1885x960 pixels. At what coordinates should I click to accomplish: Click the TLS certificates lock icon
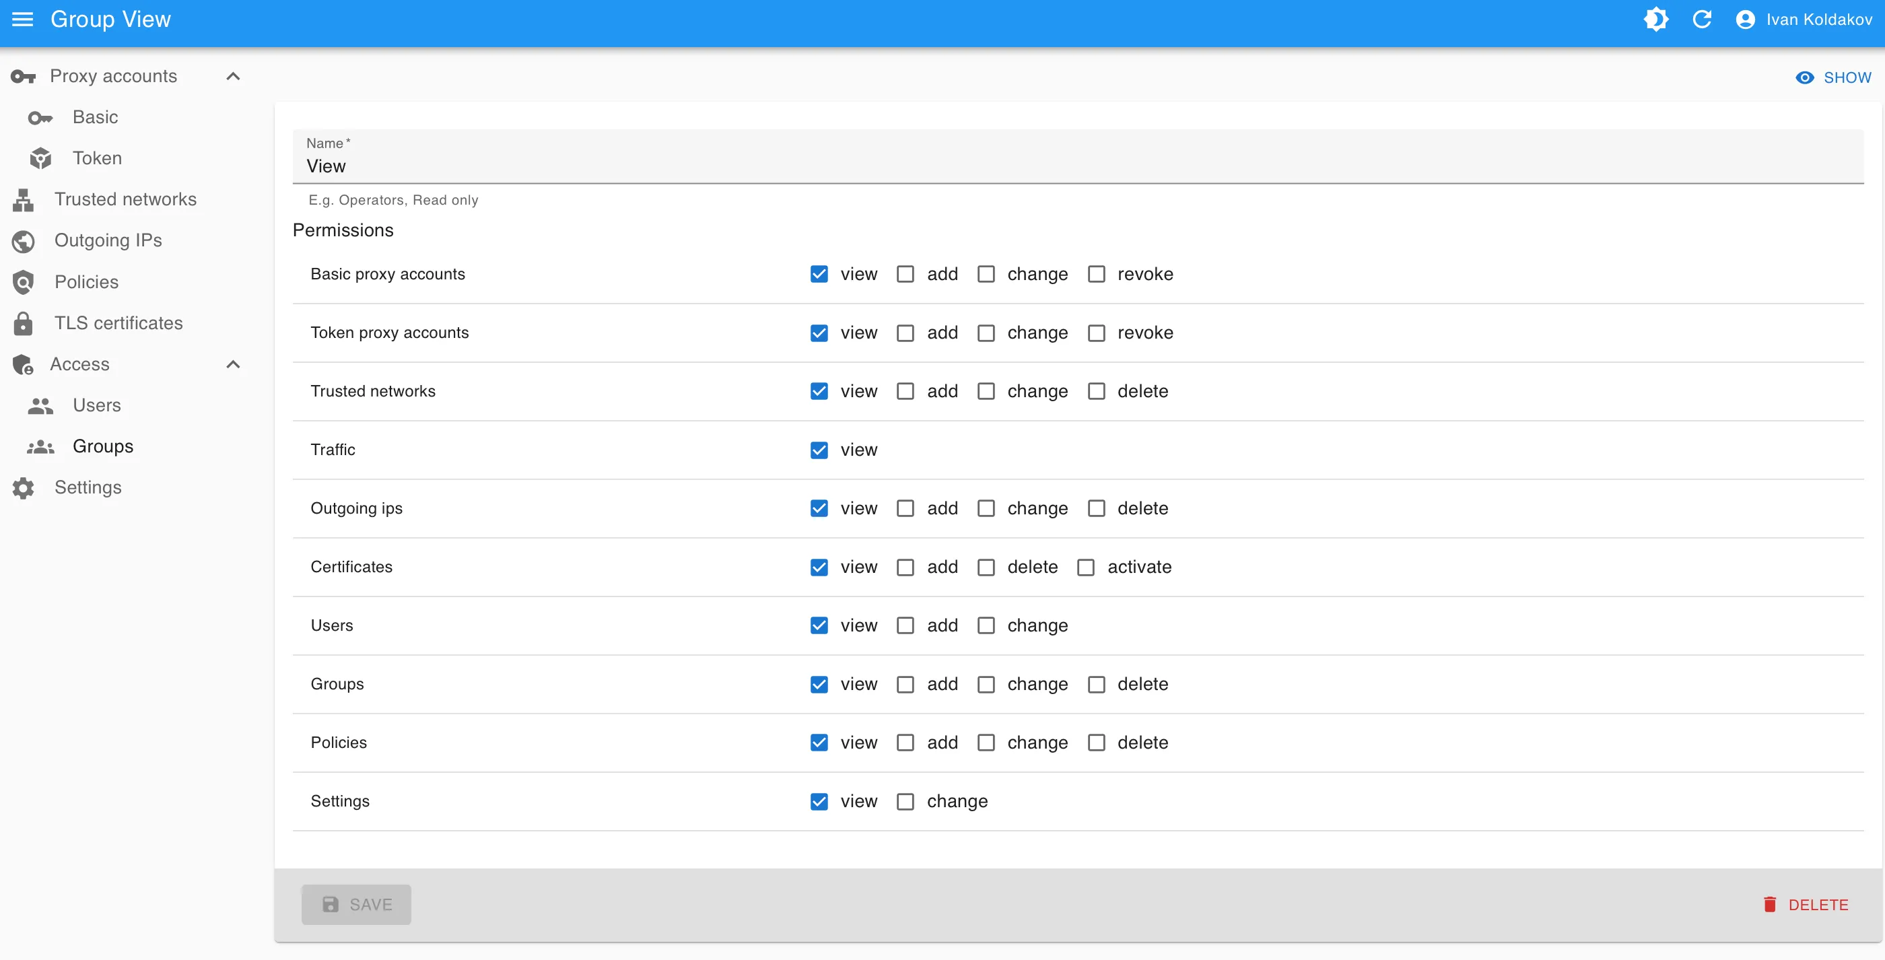(x=24, y=323)
